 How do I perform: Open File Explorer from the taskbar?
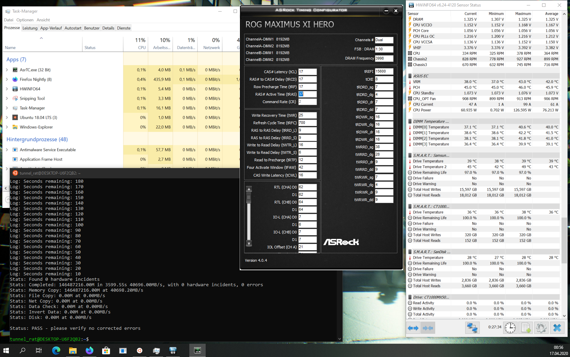(x=73, y=350)
